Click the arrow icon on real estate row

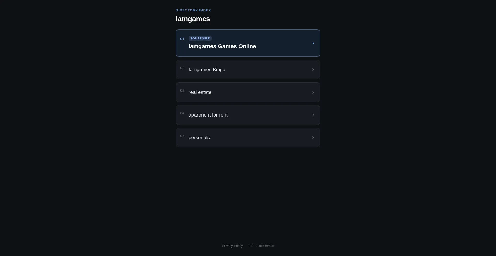(313, 92)
